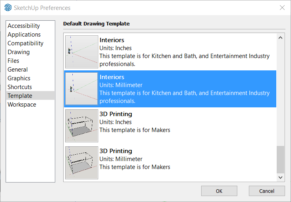Click the SketchUp logo icon in title bar
The width and height of the screenshot is (291, 202).
click(x=8, y=8)
